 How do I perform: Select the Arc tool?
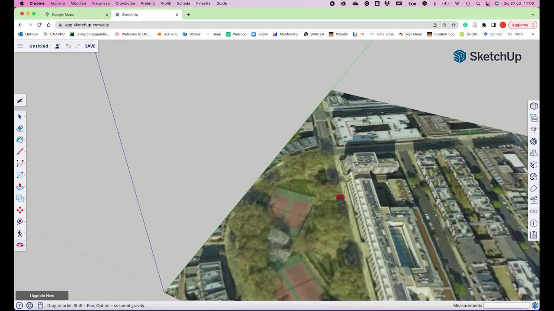tap(20, 163)
